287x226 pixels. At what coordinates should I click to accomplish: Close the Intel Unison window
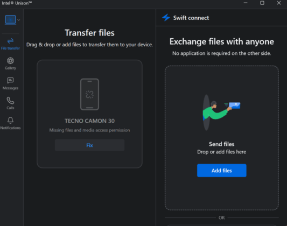279,3
